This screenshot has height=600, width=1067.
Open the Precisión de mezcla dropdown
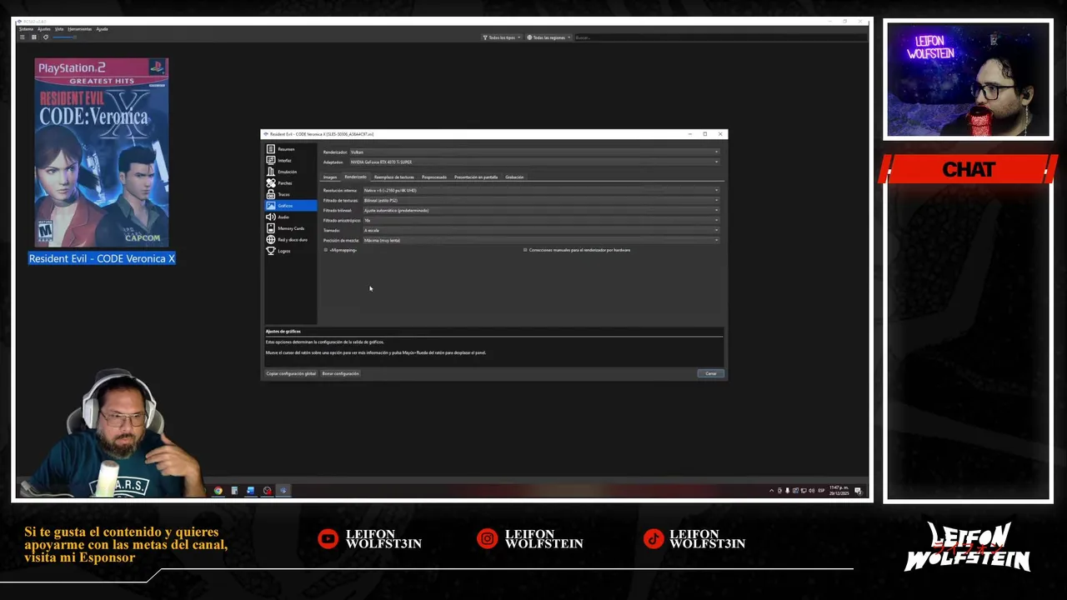[540, 240]
